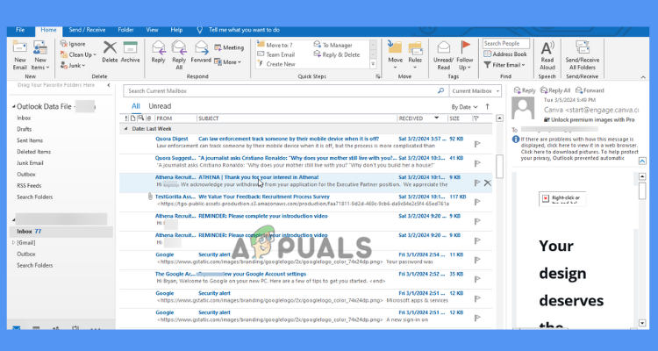This screenshot has width=658, height=351.
Task: Click Reply in the reading pane
Action: (525, 90)
